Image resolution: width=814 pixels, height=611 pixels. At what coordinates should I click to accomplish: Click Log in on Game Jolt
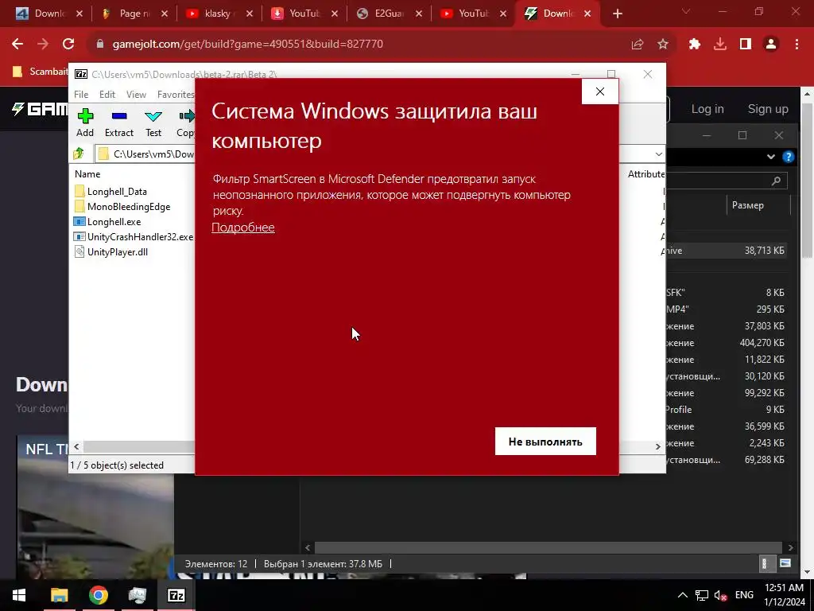pyautogui.click(x=707, y=109)
